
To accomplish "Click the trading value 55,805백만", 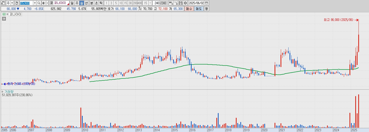I will [x=99, y=9].
